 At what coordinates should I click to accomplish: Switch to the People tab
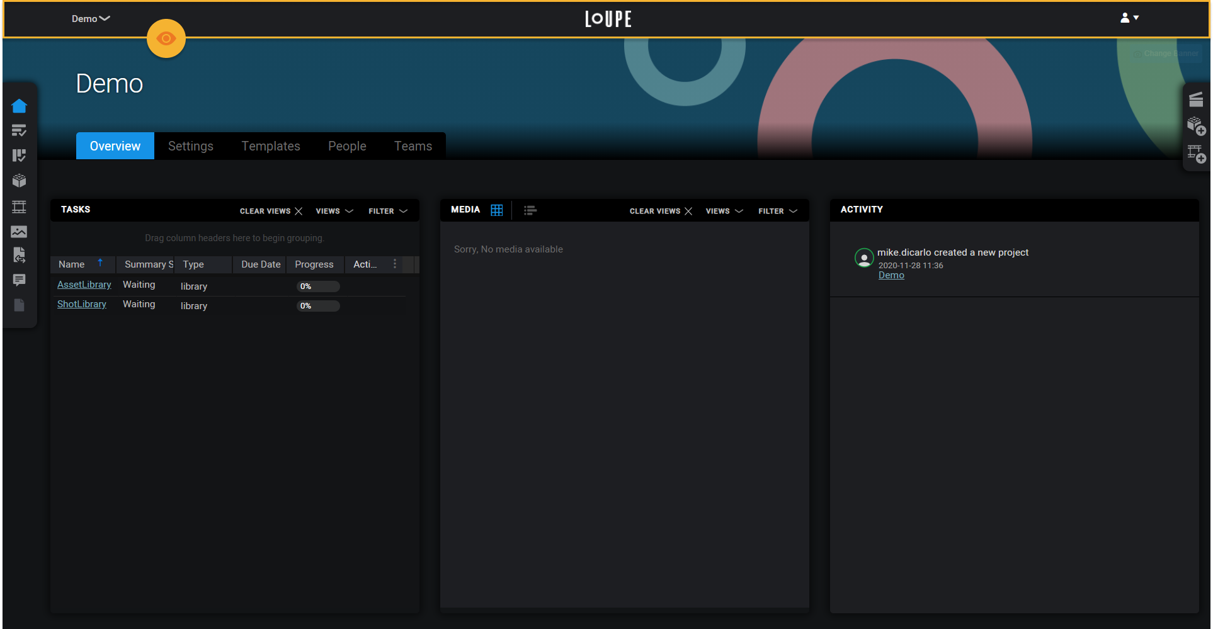coord(347,146)
